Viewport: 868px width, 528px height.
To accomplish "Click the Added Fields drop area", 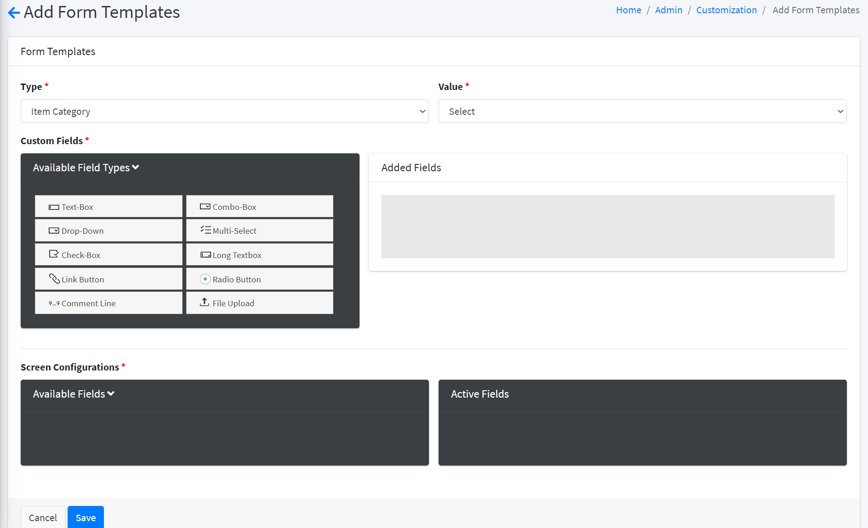I will [608, 226].
